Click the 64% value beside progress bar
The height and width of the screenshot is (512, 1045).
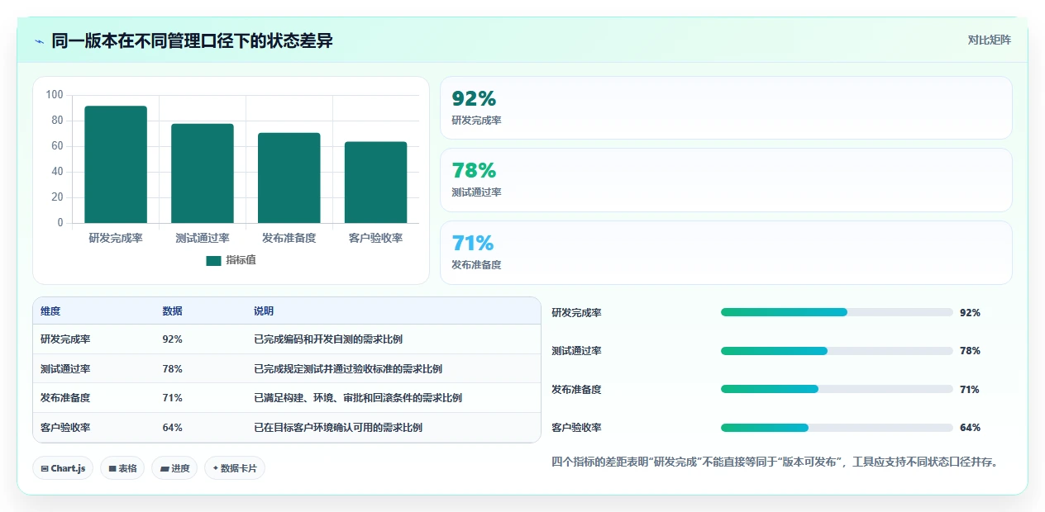tap(970, 428)
